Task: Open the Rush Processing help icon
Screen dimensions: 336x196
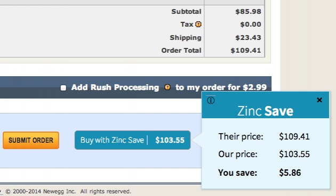Action: (167, 87)
